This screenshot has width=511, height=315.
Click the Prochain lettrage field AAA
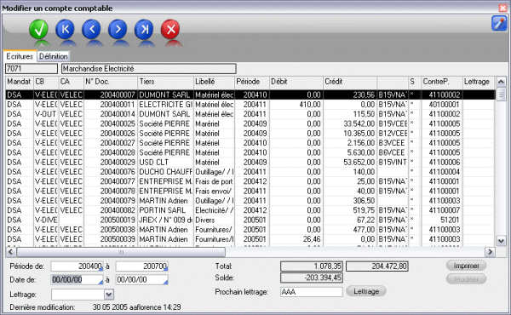[312, 292]
